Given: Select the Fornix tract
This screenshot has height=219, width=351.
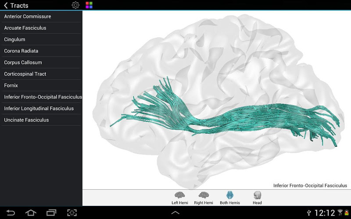Looking at the screenshot, I should [x=11, y=85].
